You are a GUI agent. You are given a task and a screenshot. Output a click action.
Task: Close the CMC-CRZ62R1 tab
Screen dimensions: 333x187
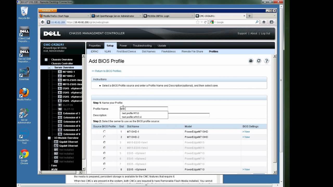pos(244,16)
